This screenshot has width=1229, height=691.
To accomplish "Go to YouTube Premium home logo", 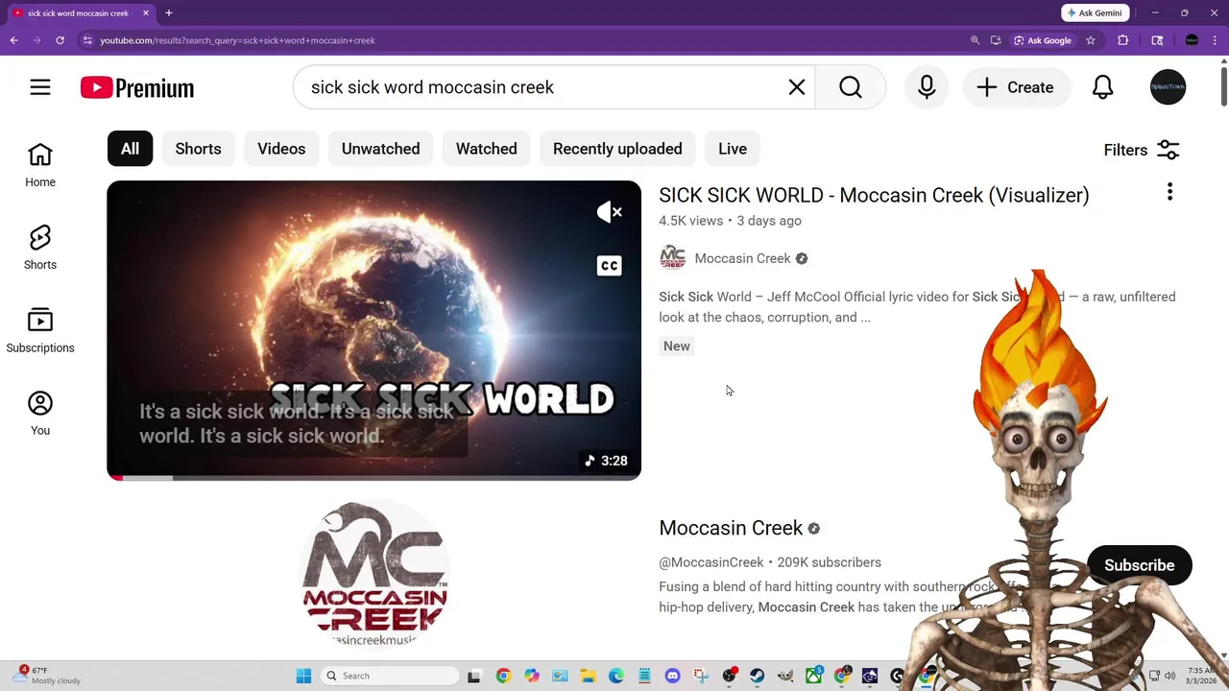I will click(137, 87).
